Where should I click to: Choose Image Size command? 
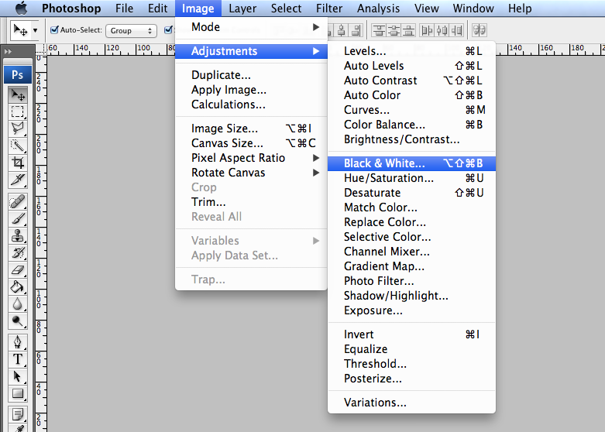[x=251, y=129]
